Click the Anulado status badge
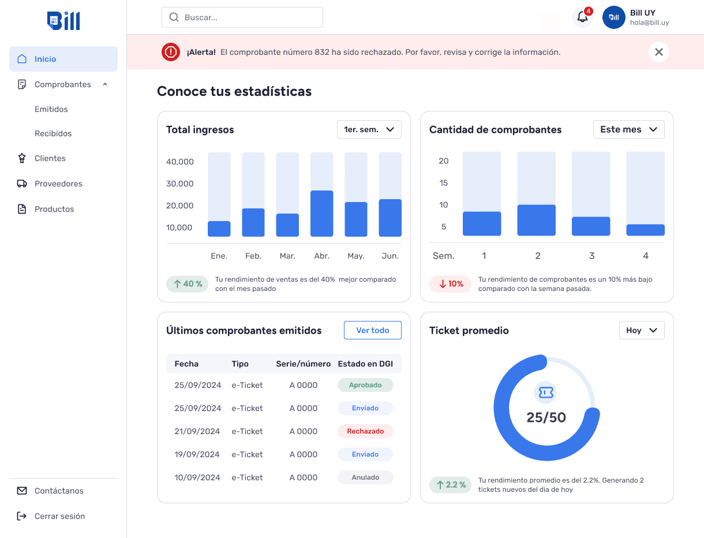The image size is (704, 538). coord(365,477)
